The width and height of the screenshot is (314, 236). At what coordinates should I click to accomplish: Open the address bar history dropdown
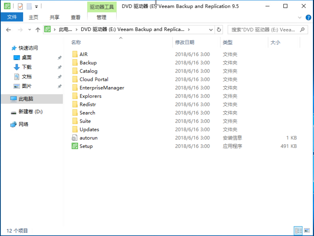[211, 30]
